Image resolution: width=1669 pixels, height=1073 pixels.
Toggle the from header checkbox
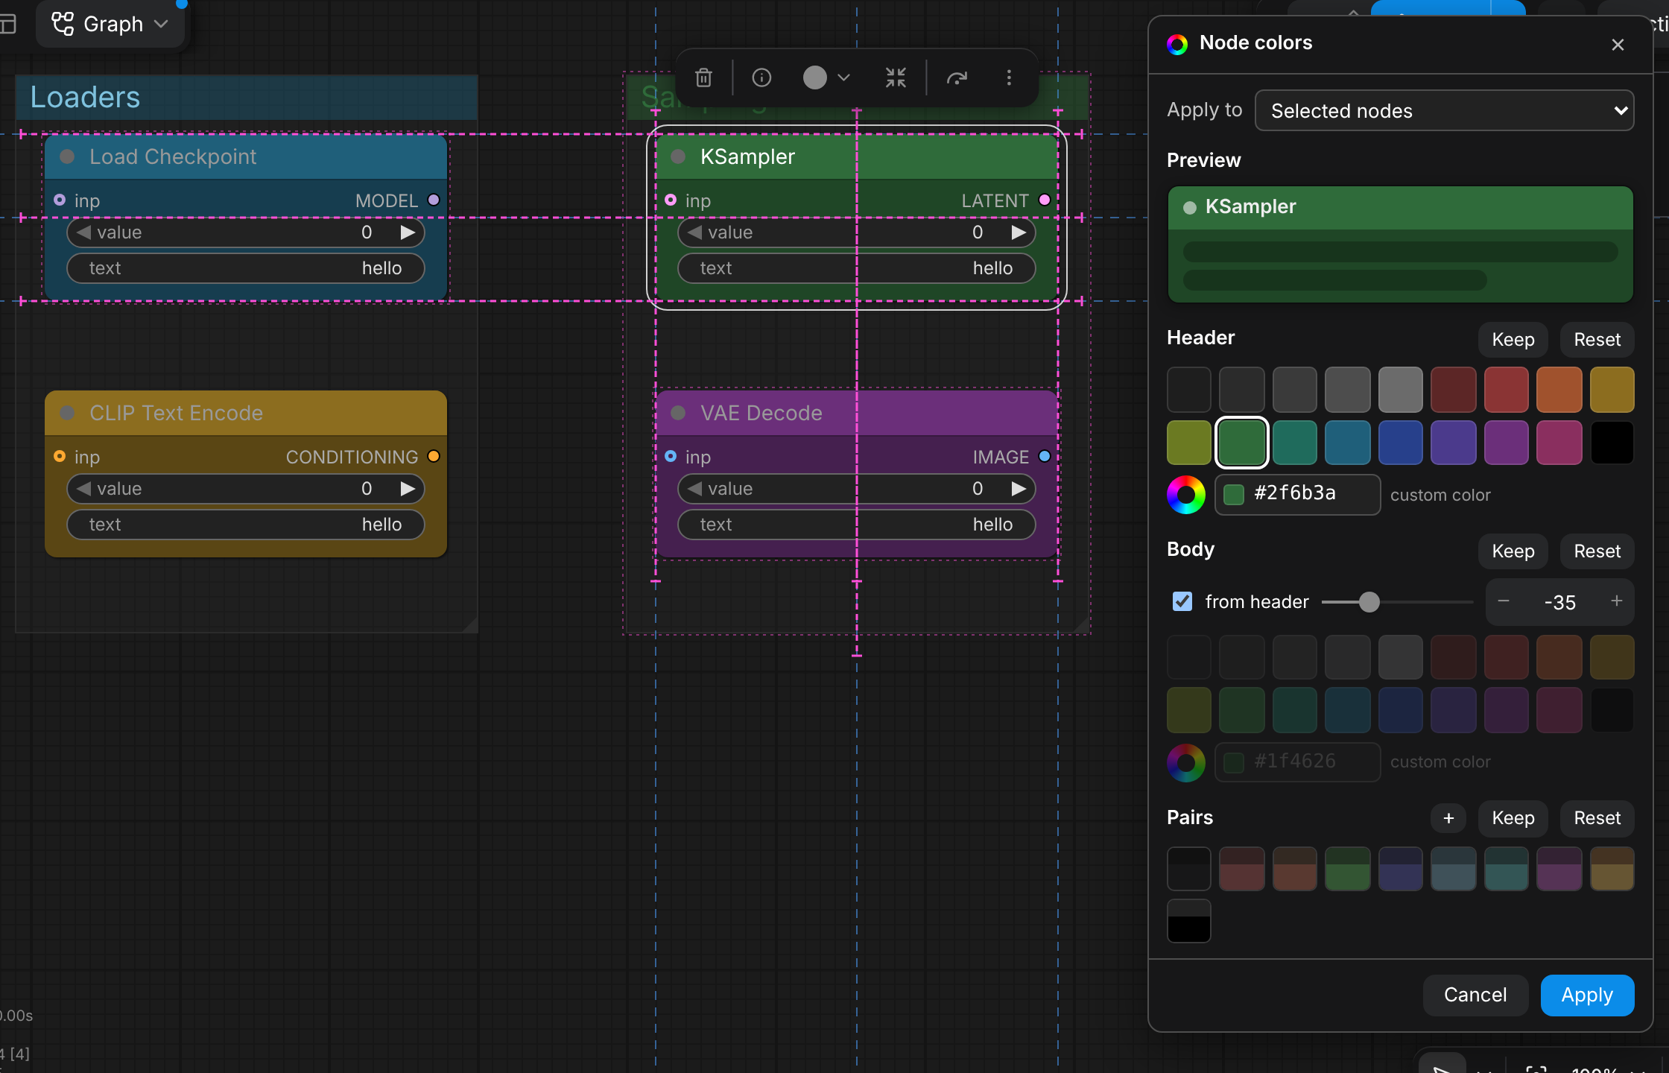[x=1182, y=601]
